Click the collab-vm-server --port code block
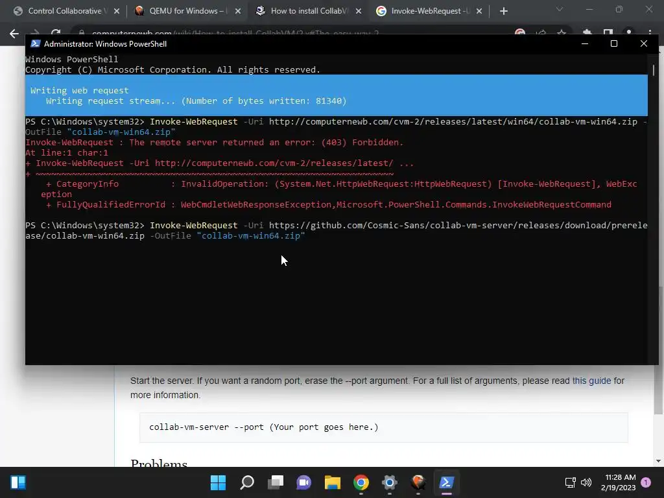664x498 pixels. [384, 427]
